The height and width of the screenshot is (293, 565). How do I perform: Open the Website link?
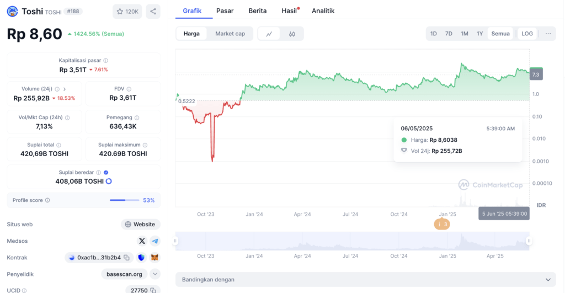[140, 224]
